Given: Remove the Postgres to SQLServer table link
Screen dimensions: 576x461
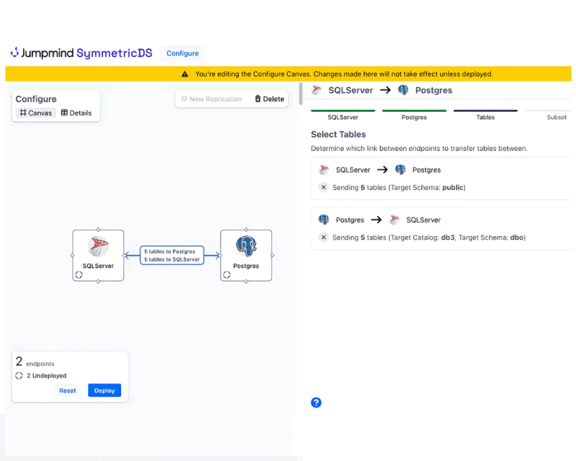Looking at the screenshot, I should pyautogui.click(x=324, y=237).
